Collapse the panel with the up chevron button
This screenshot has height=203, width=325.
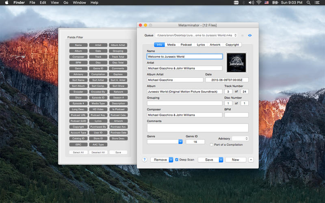pos(251,160)
